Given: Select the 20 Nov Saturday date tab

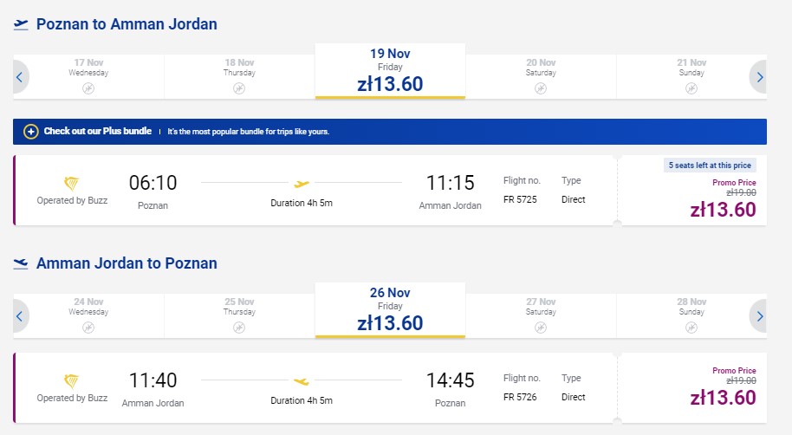Looking at the screenshot, I should coord(541,77).
